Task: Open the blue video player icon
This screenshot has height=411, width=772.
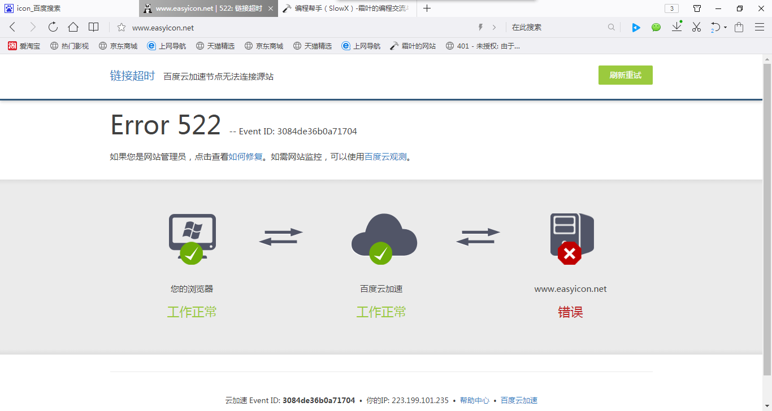Action: click(x=636, y=27)
